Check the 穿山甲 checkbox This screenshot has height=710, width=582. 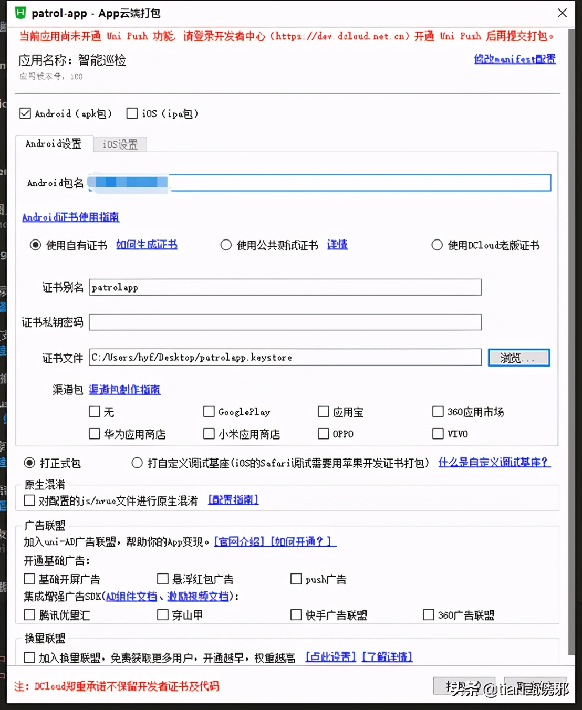pos(163,614)
